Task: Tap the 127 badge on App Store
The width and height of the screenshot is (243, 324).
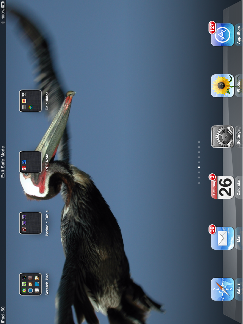Action: (212, 28)
